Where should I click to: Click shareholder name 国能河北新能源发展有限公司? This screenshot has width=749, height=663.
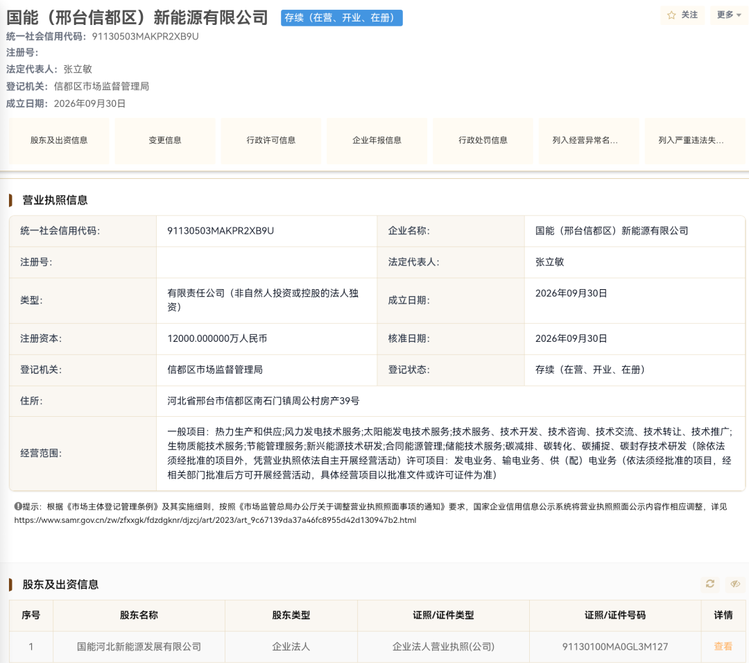[x=139, y=647]
